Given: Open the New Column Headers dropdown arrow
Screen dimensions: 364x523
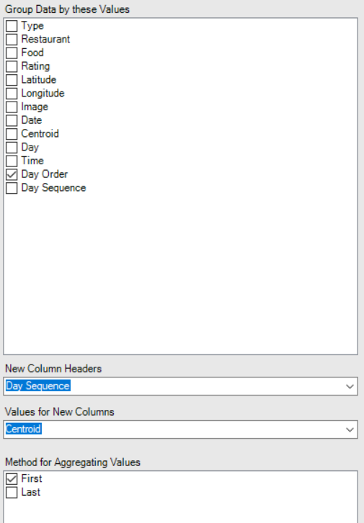Looking at the screenshot, I should click(x=350, y=386).
